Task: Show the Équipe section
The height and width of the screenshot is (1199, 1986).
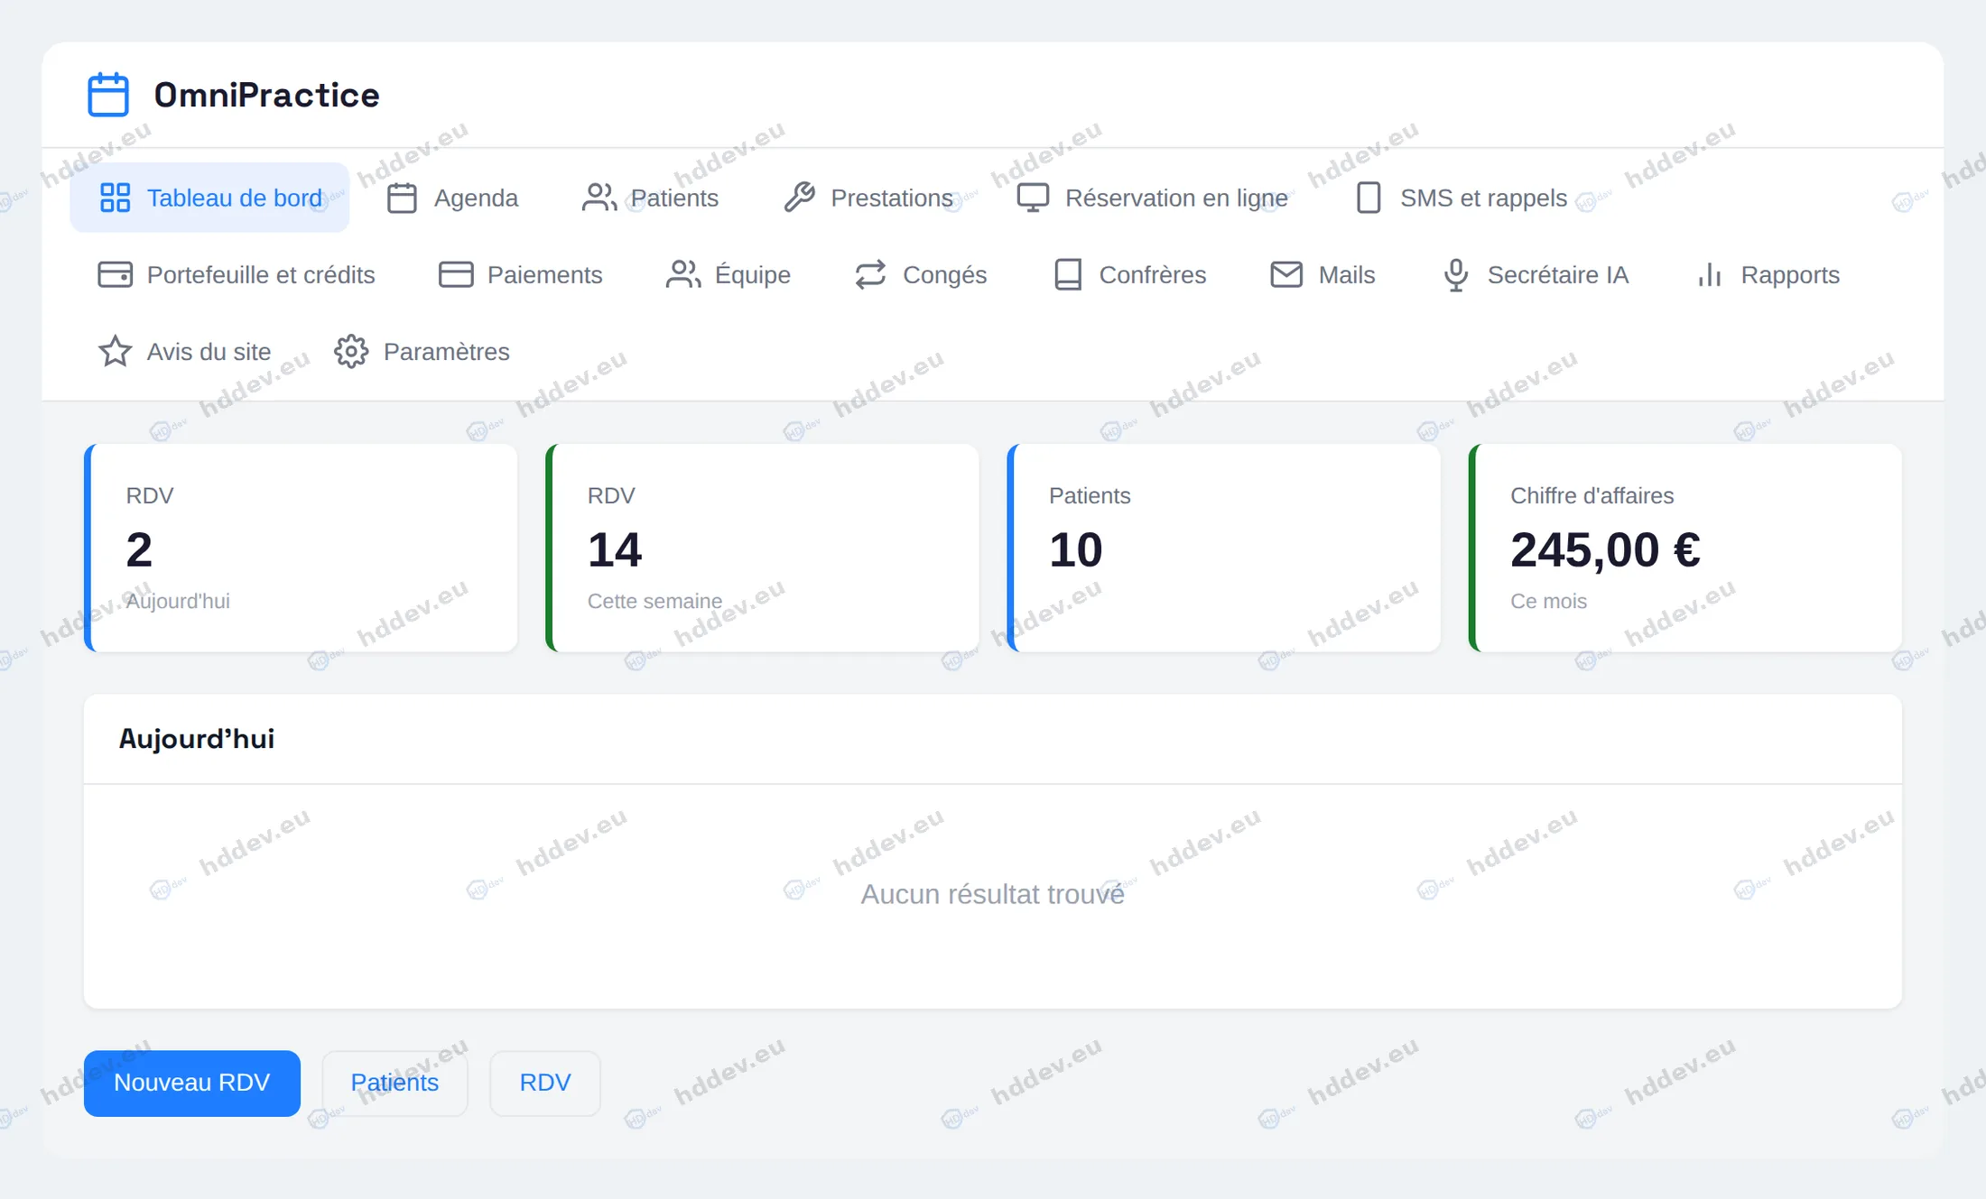Action: [x=729, y=274]
